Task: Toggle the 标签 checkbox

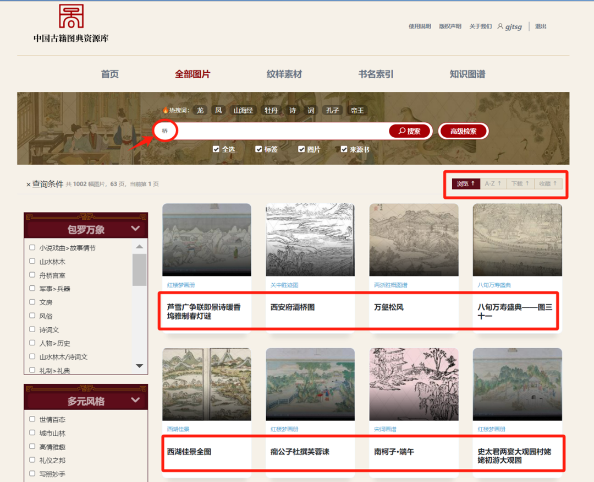Action: coord(258,149)
